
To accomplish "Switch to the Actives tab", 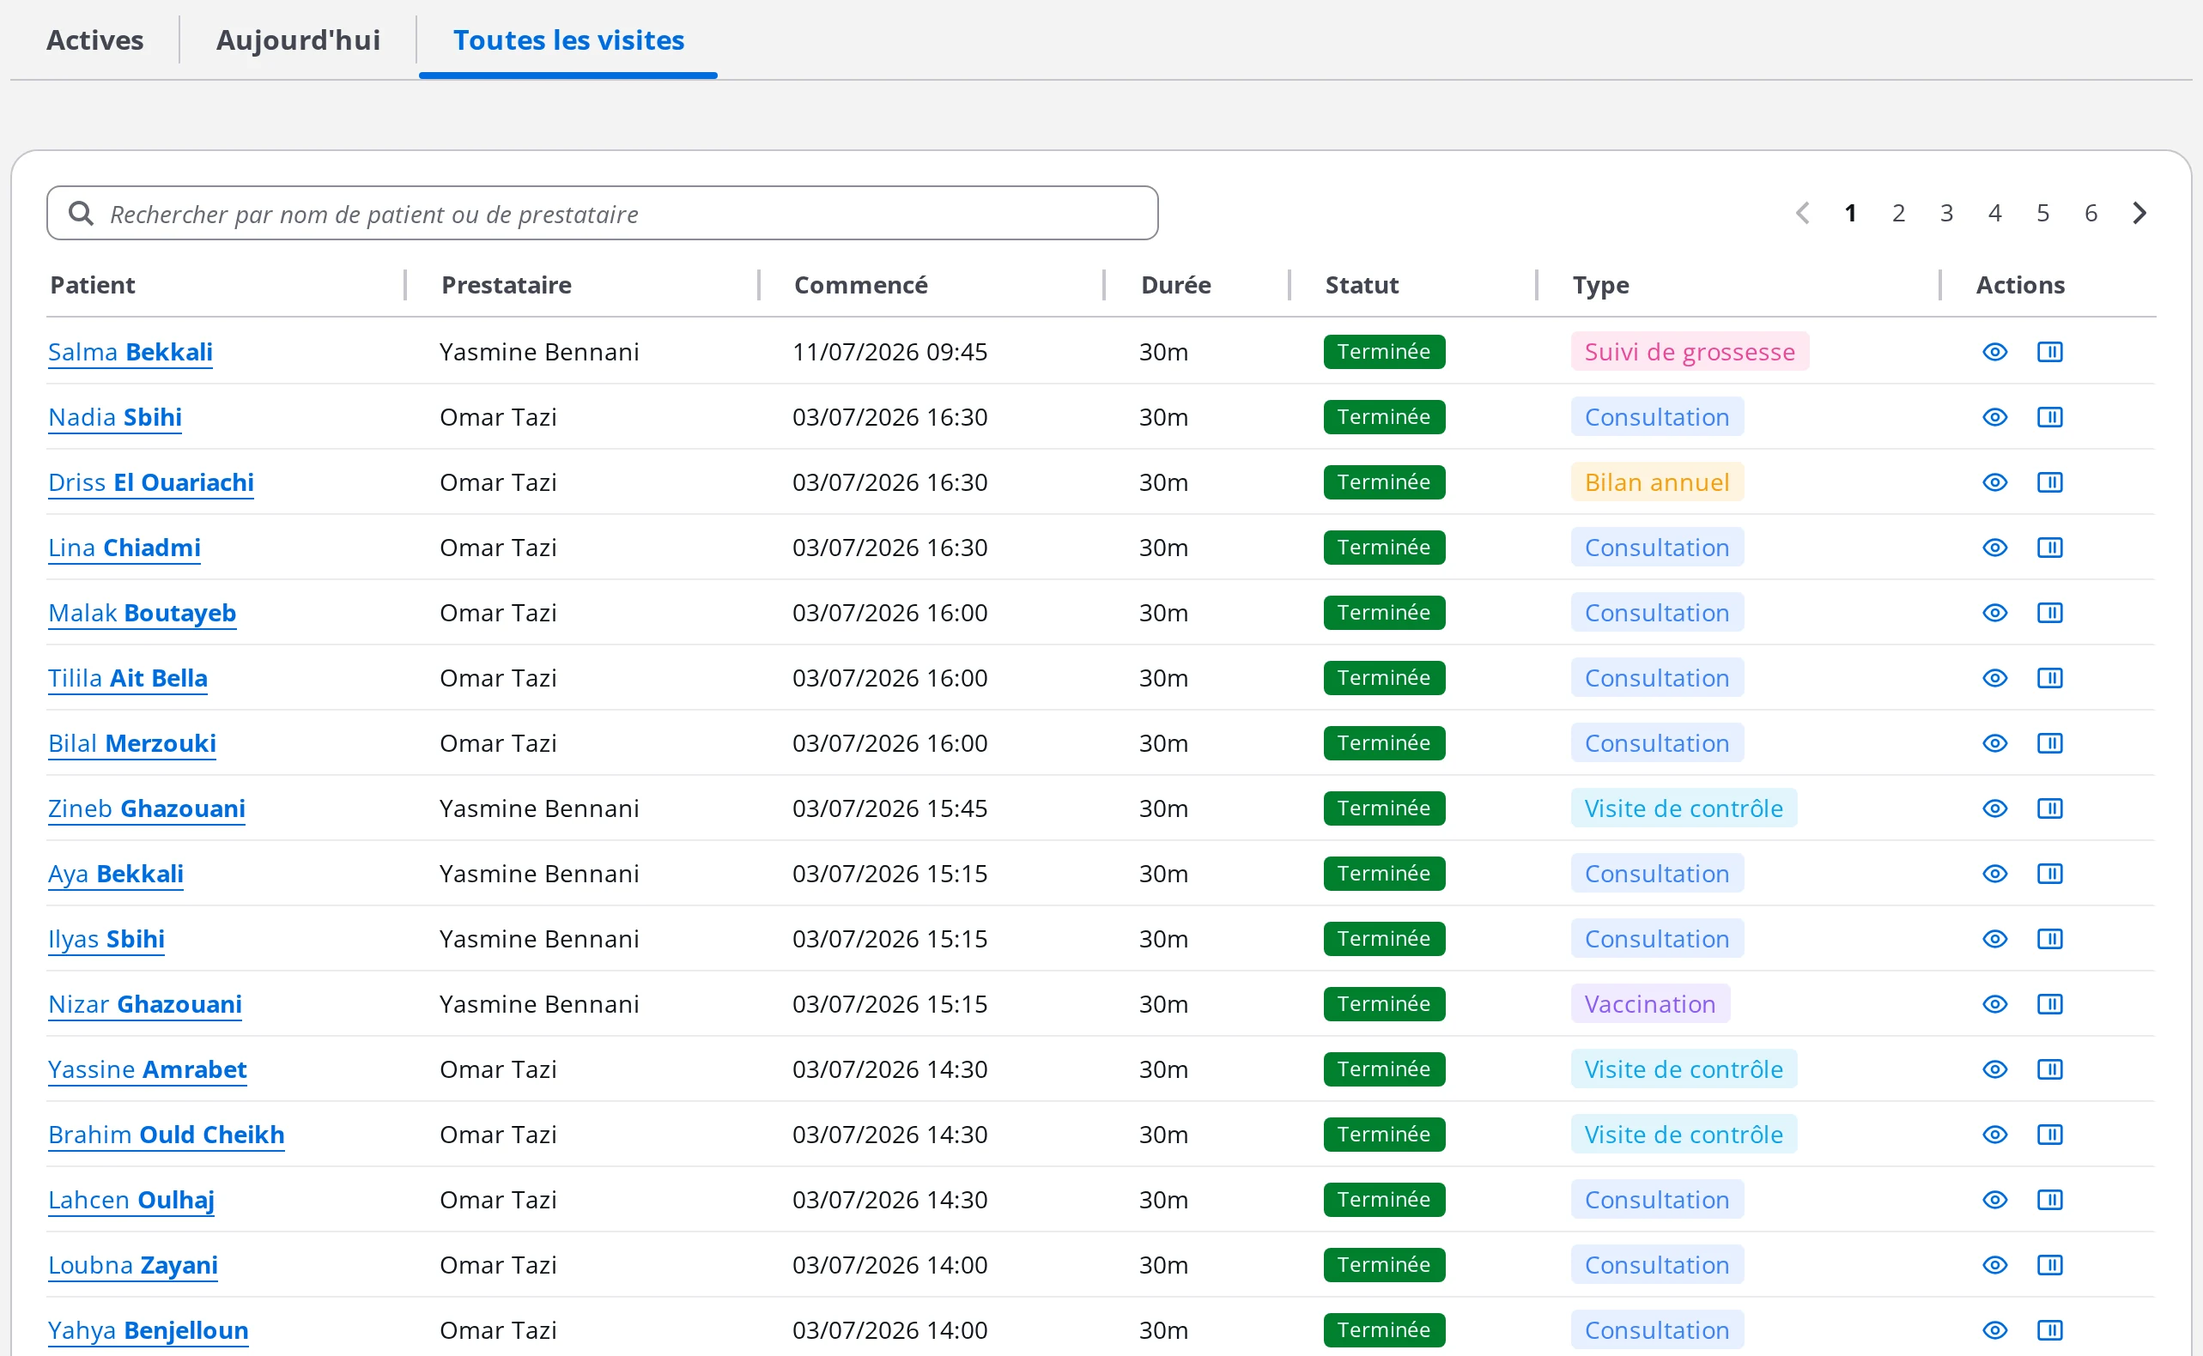I will (95, 40).
